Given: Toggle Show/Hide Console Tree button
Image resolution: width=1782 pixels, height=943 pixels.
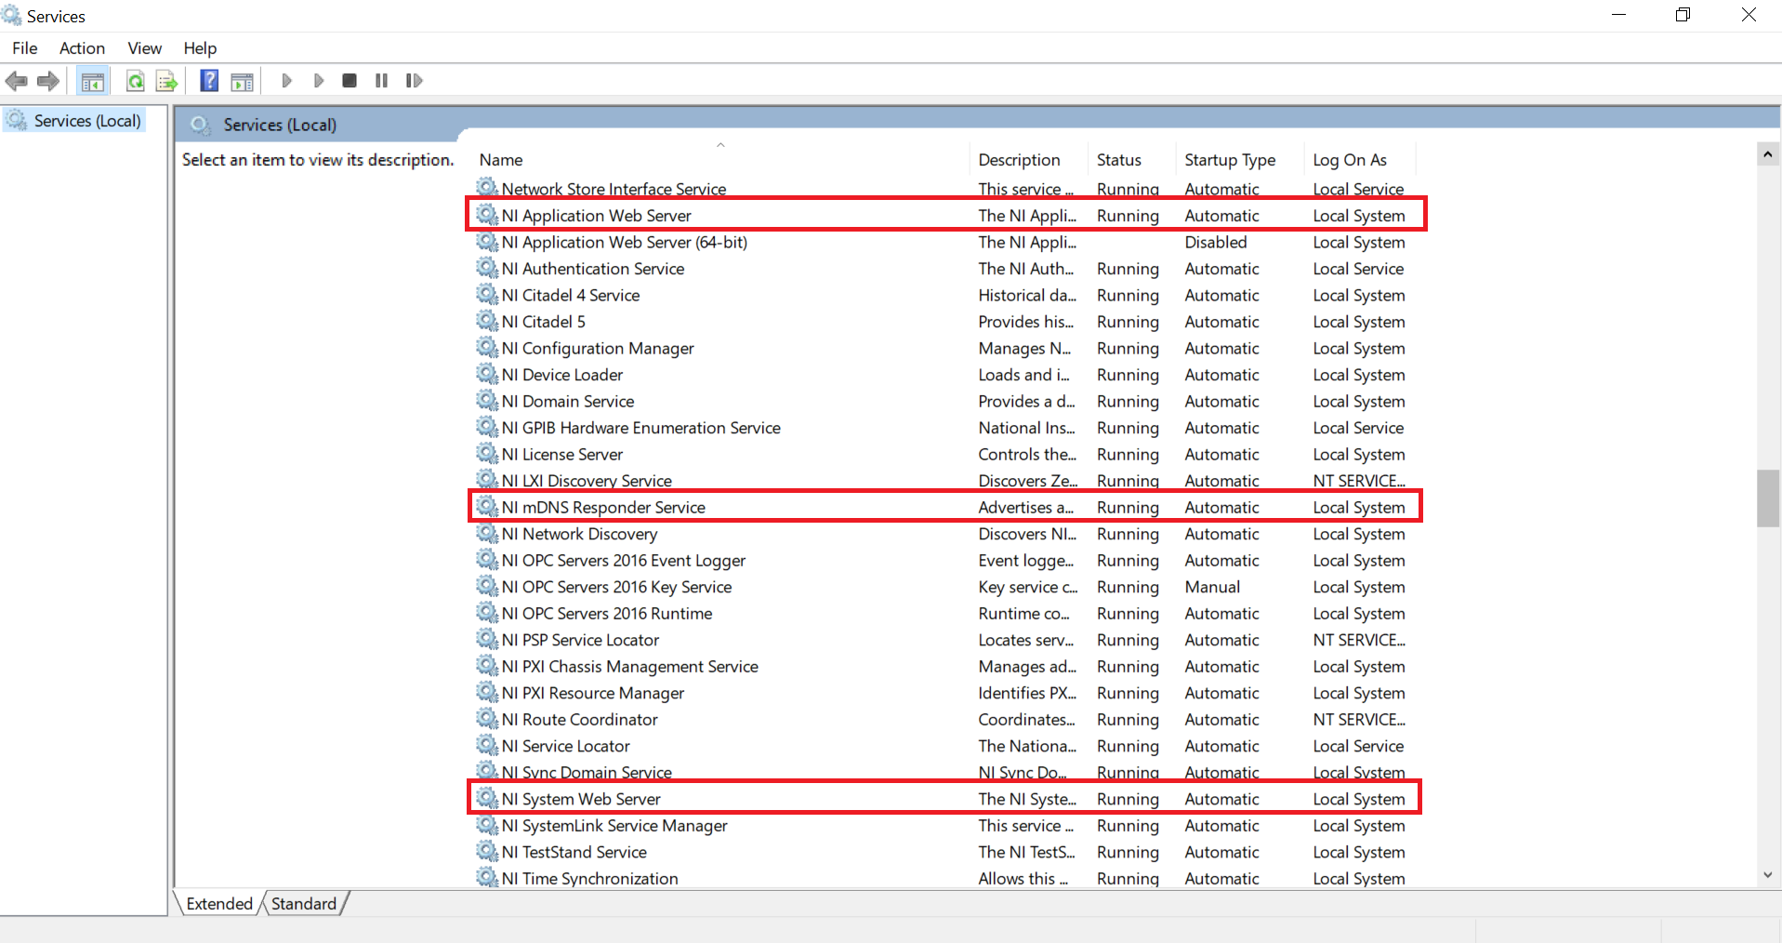Looking at the screenshot, I should point(93,81).
